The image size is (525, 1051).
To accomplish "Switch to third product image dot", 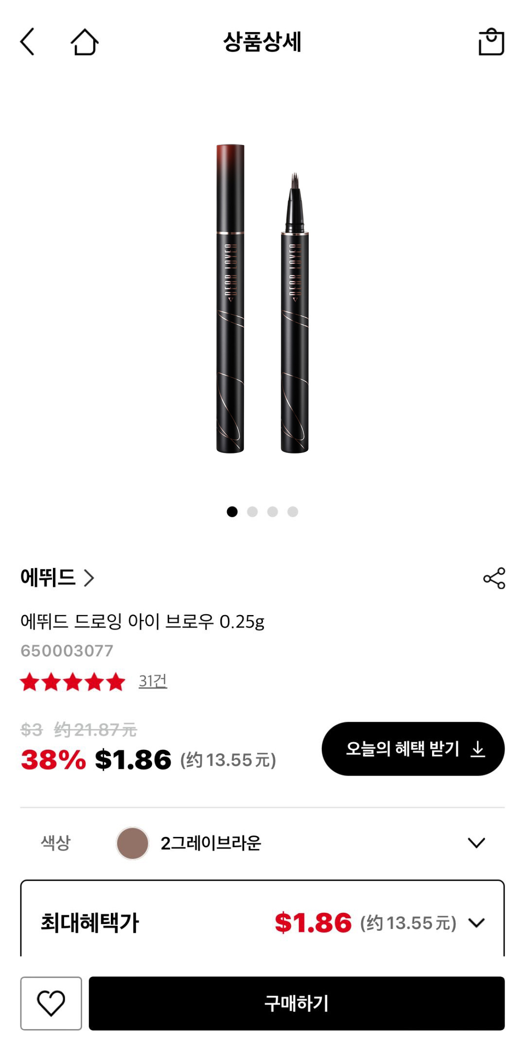I will (x=273, y=511).
